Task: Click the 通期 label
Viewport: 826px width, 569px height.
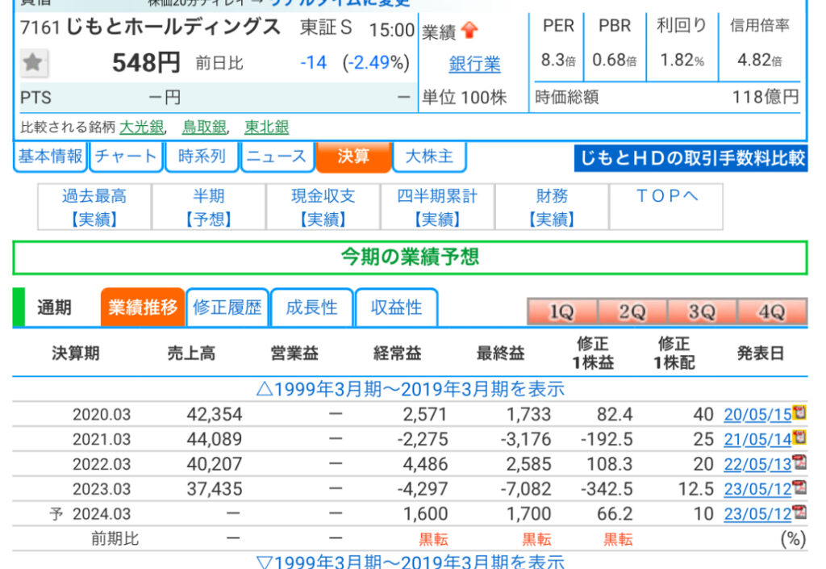Action: (54, 308)
